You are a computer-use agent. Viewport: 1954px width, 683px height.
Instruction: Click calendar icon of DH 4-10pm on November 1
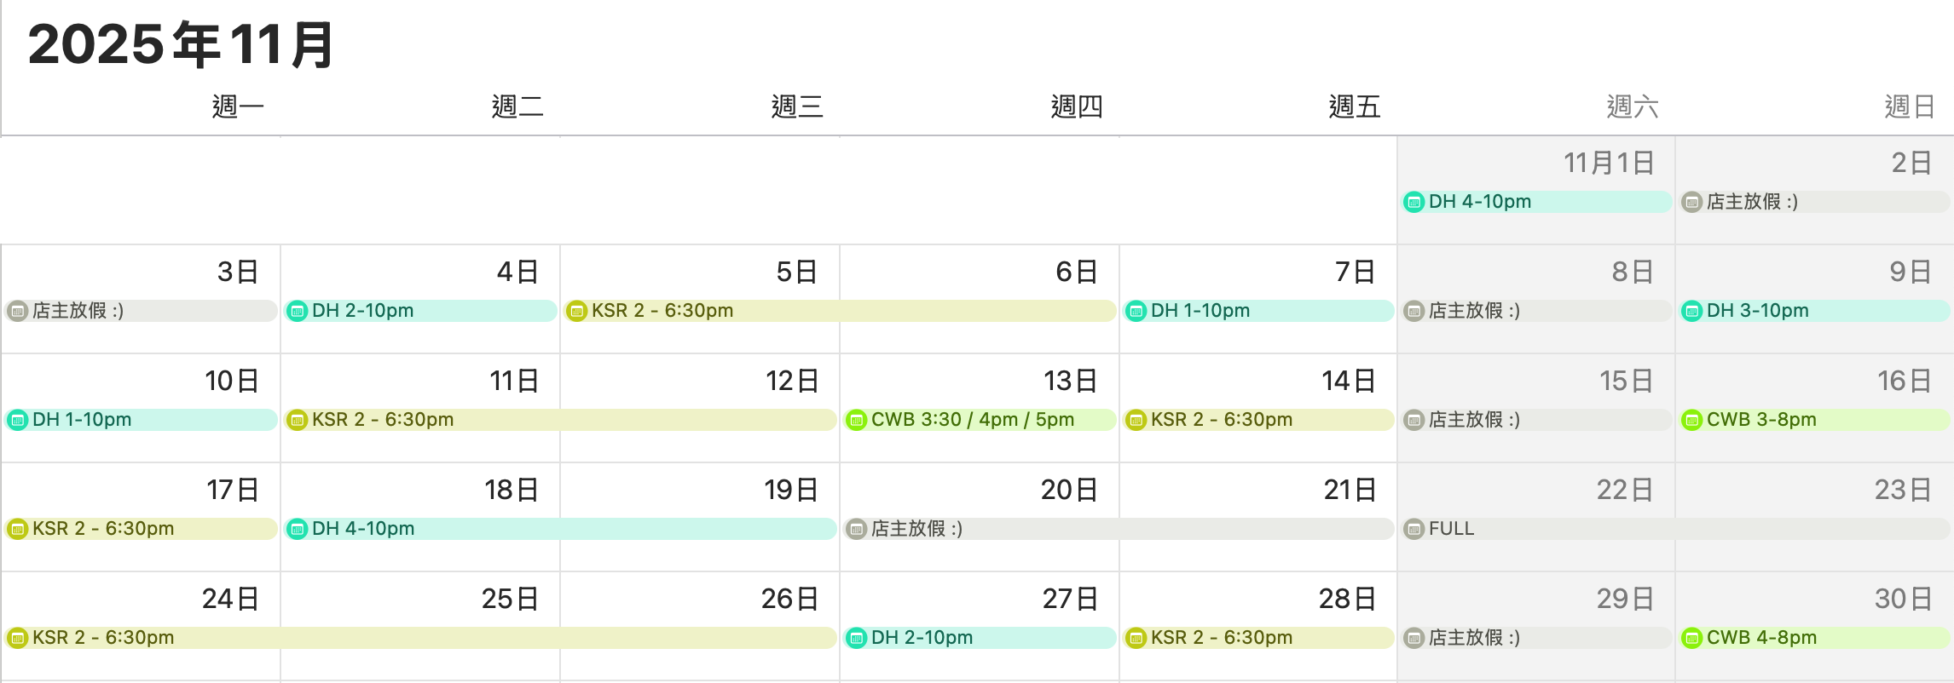1413,202
